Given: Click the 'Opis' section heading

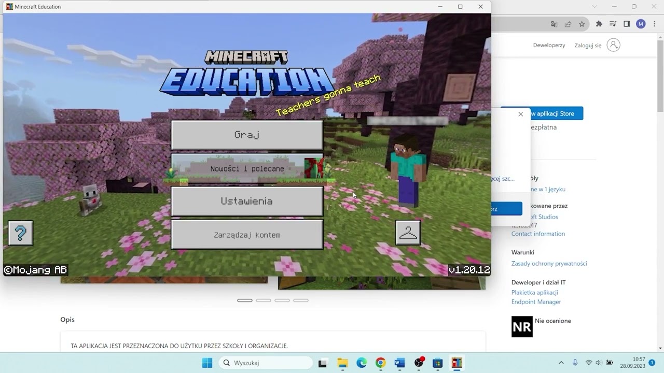Looking at the screenshot, I should 67,320.
